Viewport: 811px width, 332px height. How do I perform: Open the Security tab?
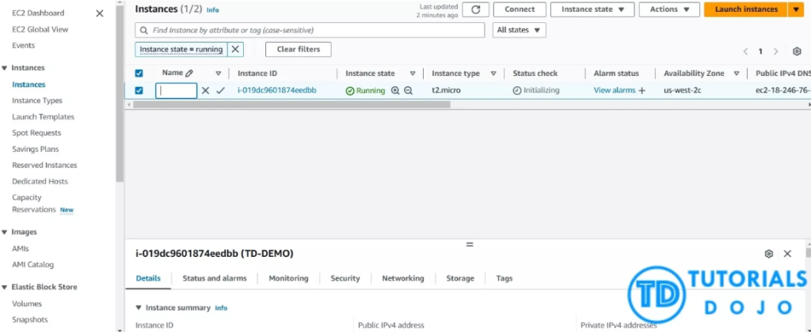pyautogui.click(x=345, y=278)
